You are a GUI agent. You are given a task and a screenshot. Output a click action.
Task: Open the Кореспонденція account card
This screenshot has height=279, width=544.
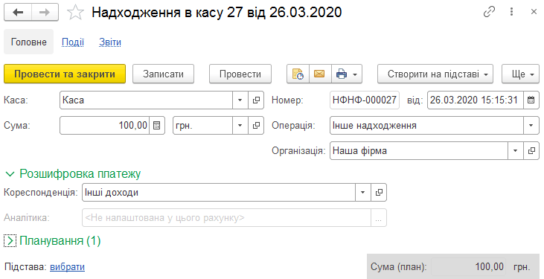pos(379,192)
